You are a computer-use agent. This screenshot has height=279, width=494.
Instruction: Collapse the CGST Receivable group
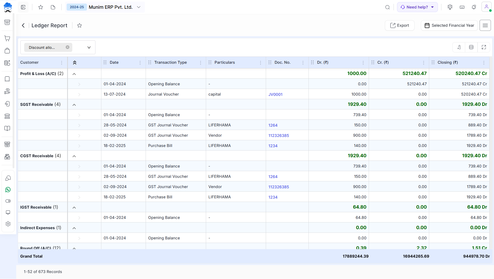pyautogui.click(x=74, y=156)
